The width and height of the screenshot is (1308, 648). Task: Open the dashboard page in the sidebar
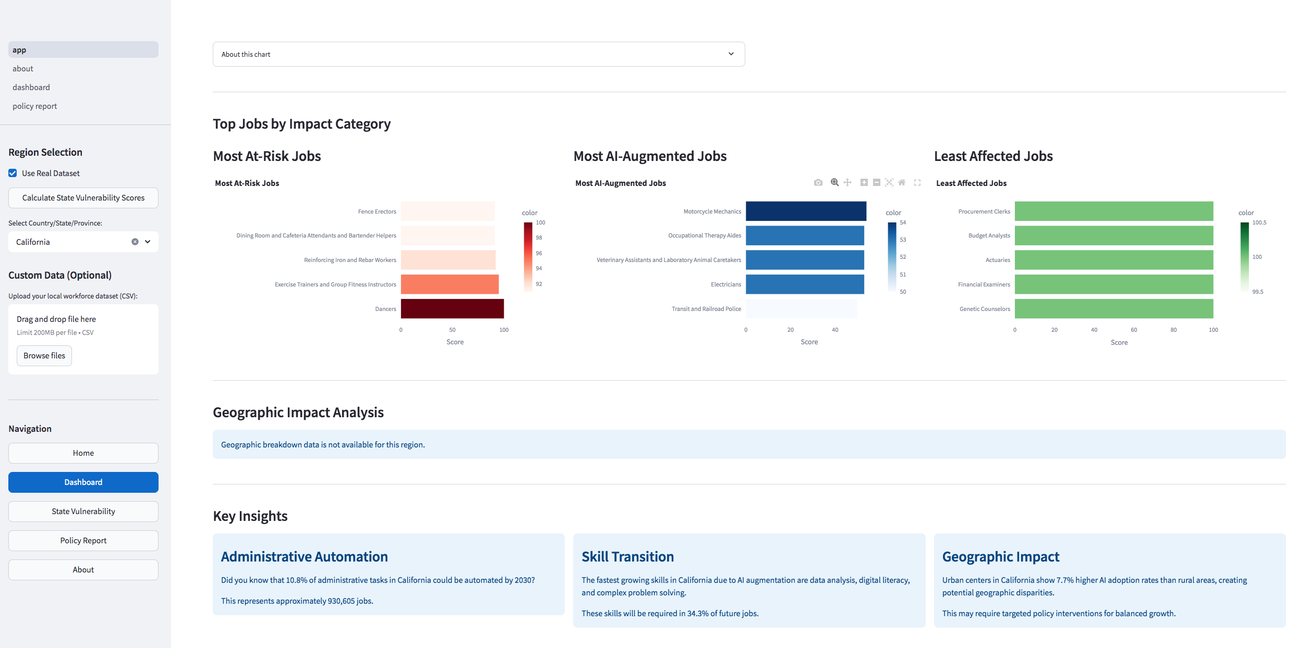coord(31,87)
